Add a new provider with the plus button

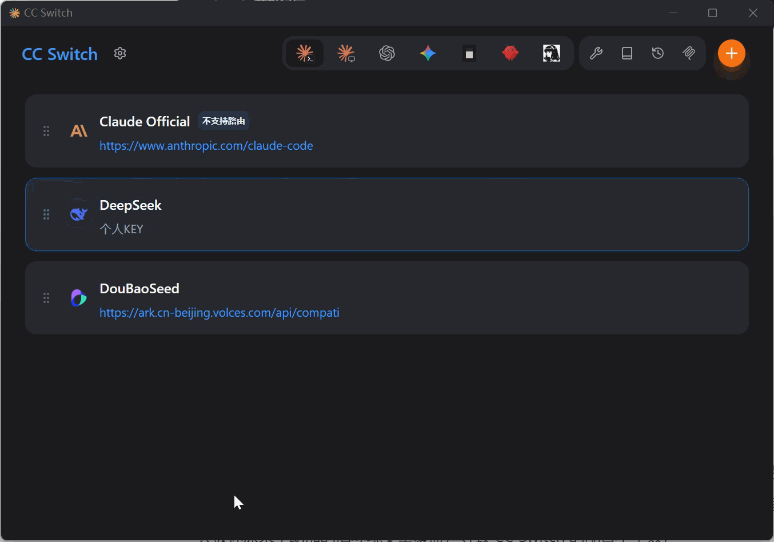732,54
